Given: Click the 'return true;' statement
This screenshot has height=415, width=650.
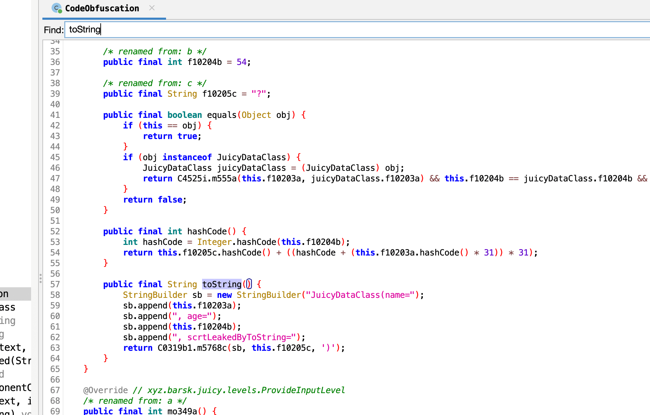Looking at the screenshot, I should click(172, 136).
